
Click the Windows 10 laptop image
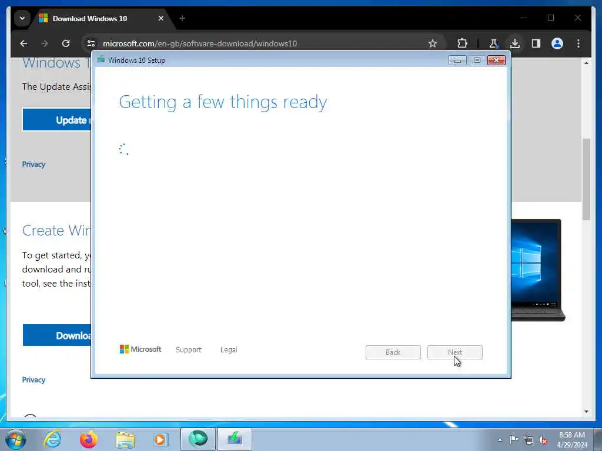(539, 270)
